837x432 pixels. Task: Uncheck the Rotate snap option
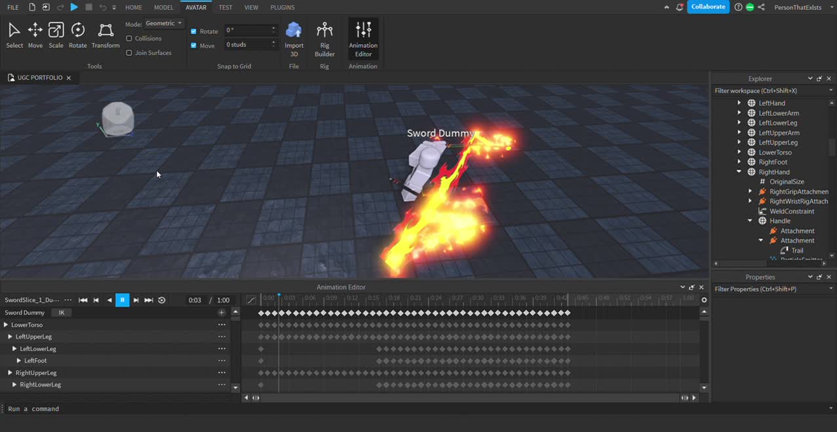(x=193, y=31)
